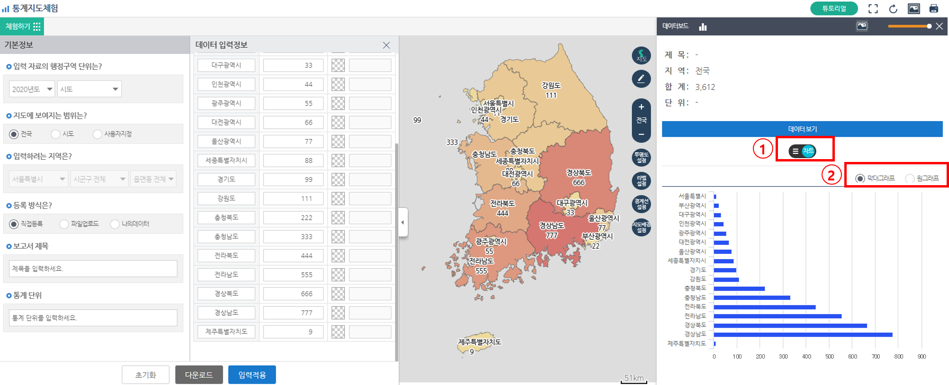Close the 데이터 입력정보 panel
This screenshot has width=949, height=385.
pos(386,45)
